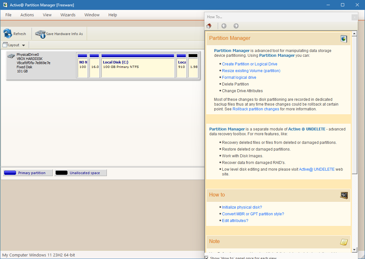365x259 pixels.
Task: Open the Window menu
Action: coord(92,15)
